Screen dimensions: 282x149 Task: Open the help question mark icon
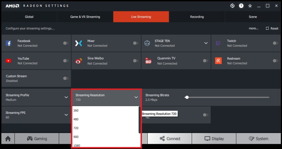pos(241,6)
